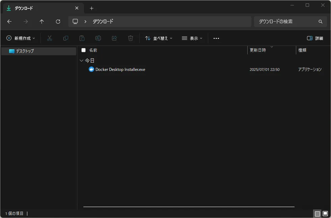The height and width of the screenshot is (218, 331).
Task: Expand the address bar path chevron
Action: pos(85,22)
